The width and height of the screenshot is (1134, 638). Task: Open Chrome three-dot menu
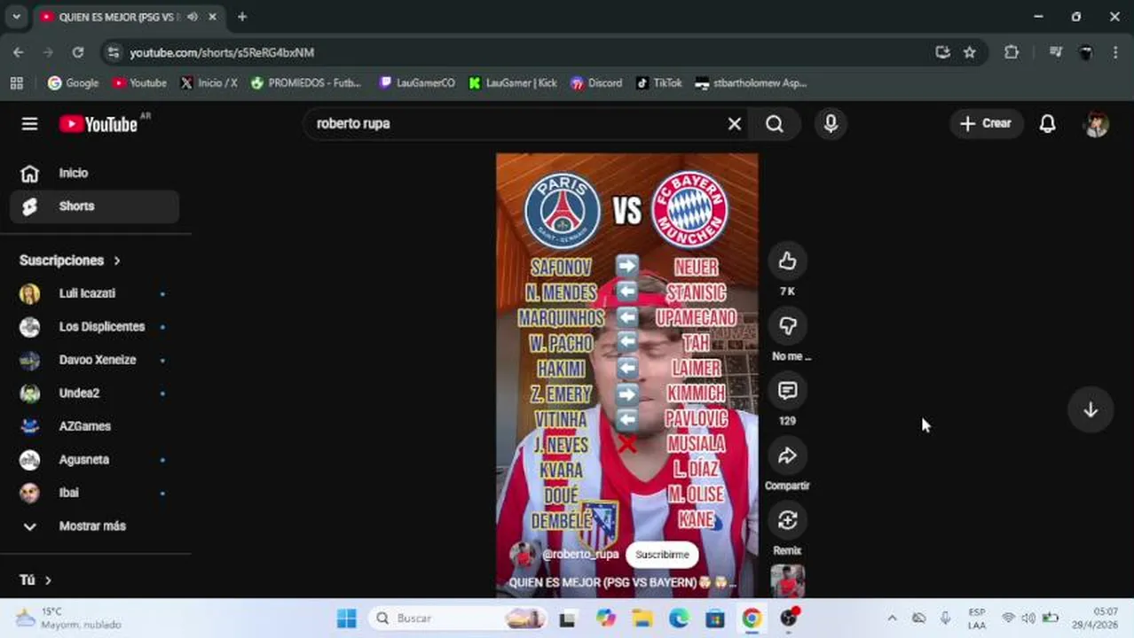click(x=1115, y=52)
